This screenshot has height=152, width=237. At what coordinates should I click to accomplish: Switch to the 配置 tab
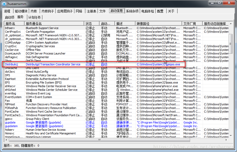[160, 11]
